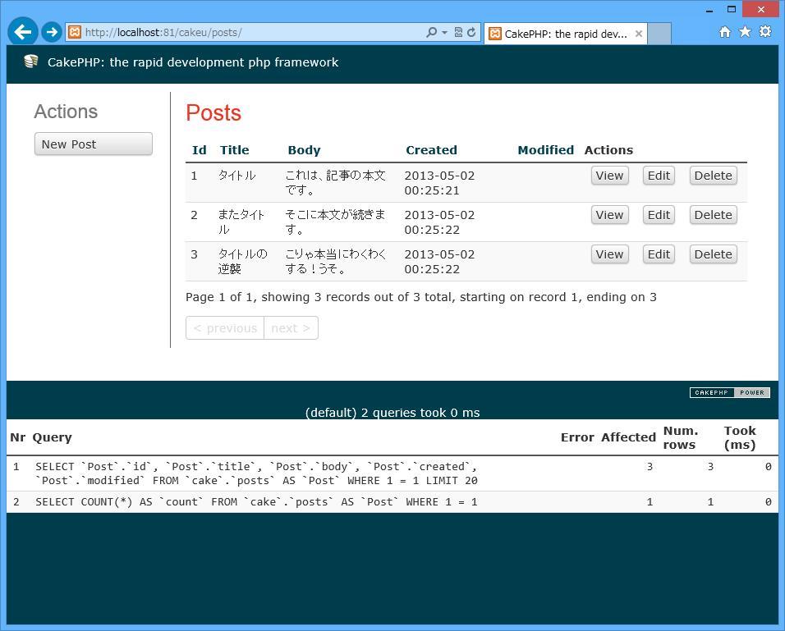Image resolution: width=785 pixels, height=631 pixels.
Task: Delete the post with Id 3
Action: tap(712, 254)
